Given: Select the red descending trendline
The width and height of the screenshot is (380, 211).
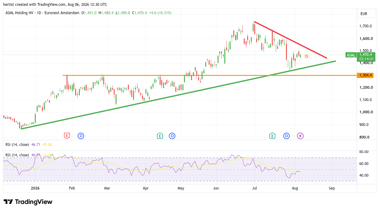Looking at the screenshot, I should (x=290, y=40).
